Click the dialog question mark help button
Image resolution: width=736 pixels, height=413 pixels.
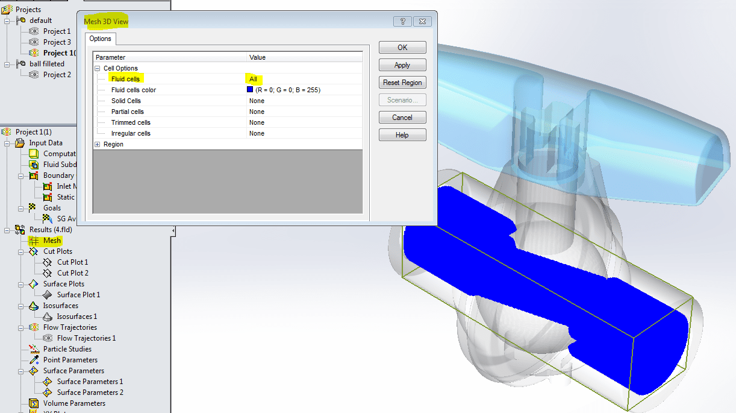[x=402, y=21]
